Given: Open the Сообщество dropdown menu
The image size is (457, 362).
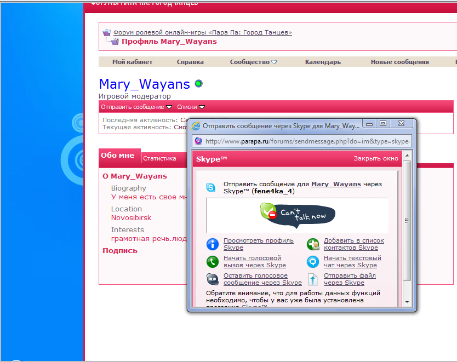Looking at the screenshot, I should pos(253,62).
